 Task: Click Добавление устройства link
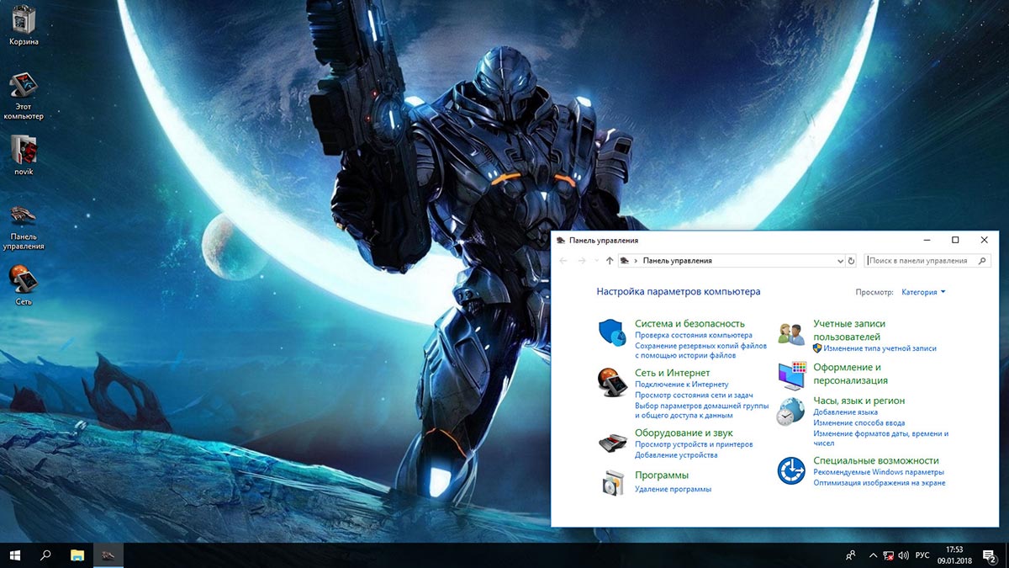click(x=676, y=454)
